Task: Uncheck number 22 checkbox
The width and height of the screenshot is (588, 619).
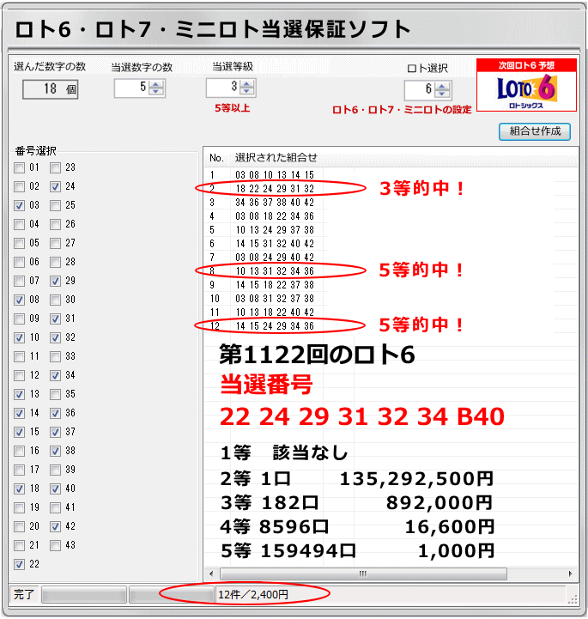Action: coord(20,565)
